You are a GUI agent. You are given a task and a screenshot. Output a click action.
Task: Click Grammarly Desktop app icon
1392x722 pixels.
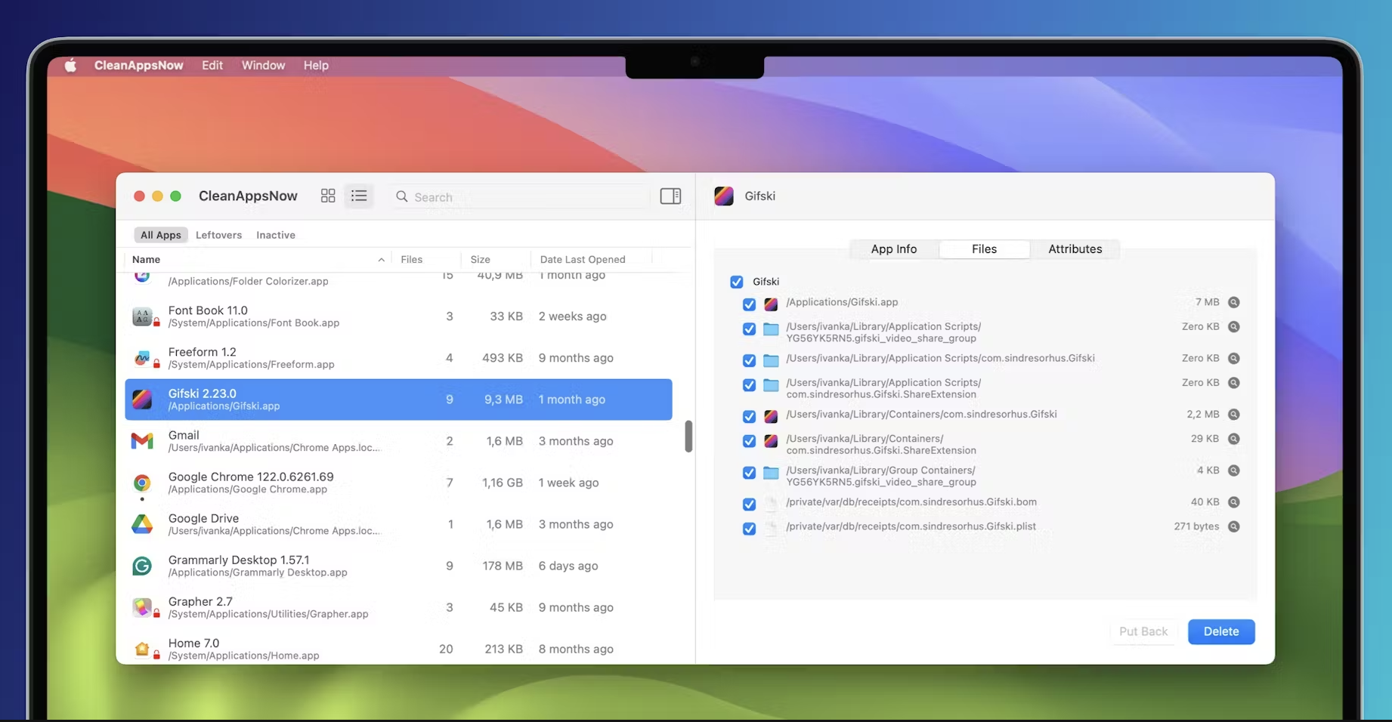[142, 566]
